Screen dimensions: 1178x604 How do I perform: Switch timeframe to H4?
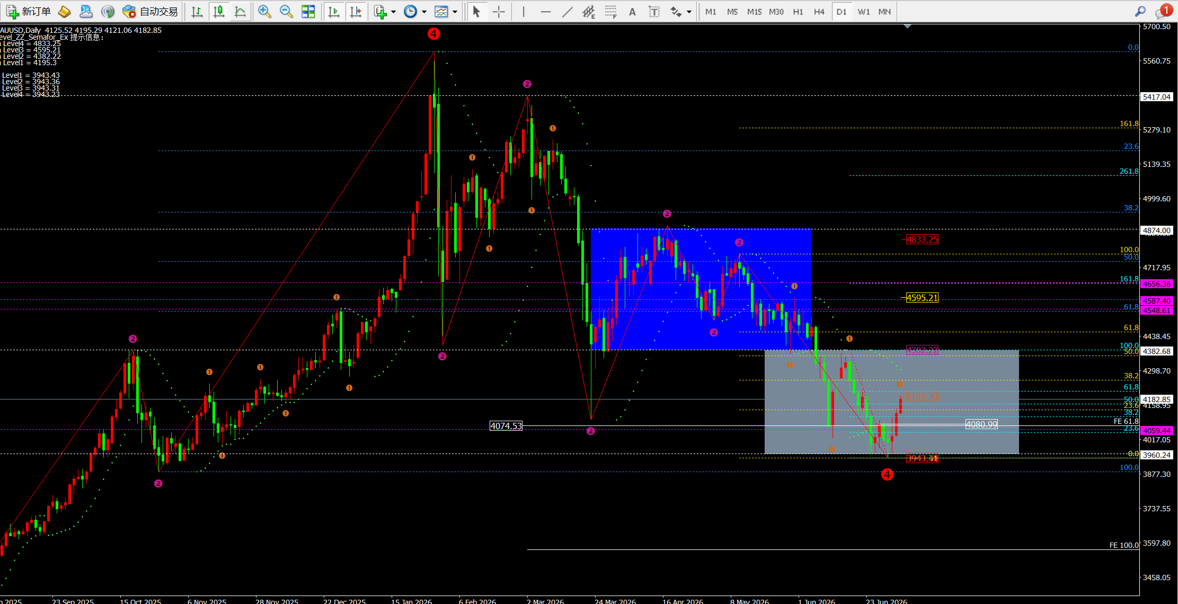click(x=819, y=12)
